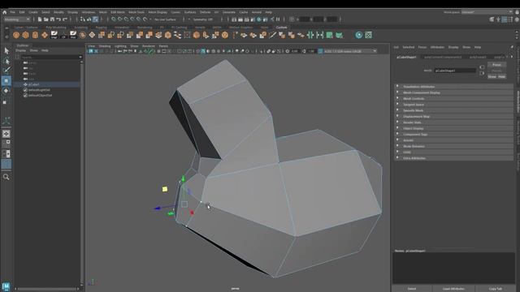Expand the Mesh Component Display section
The height and width of the screenshot is (292, 520).
click(x=453, y=92)
